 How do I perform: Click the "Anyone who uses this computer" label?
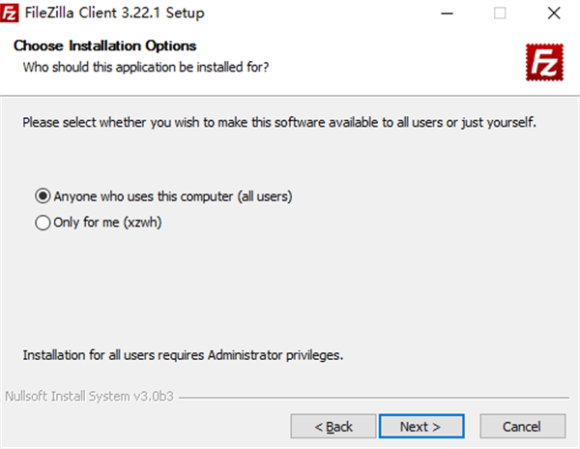[173, 195]
